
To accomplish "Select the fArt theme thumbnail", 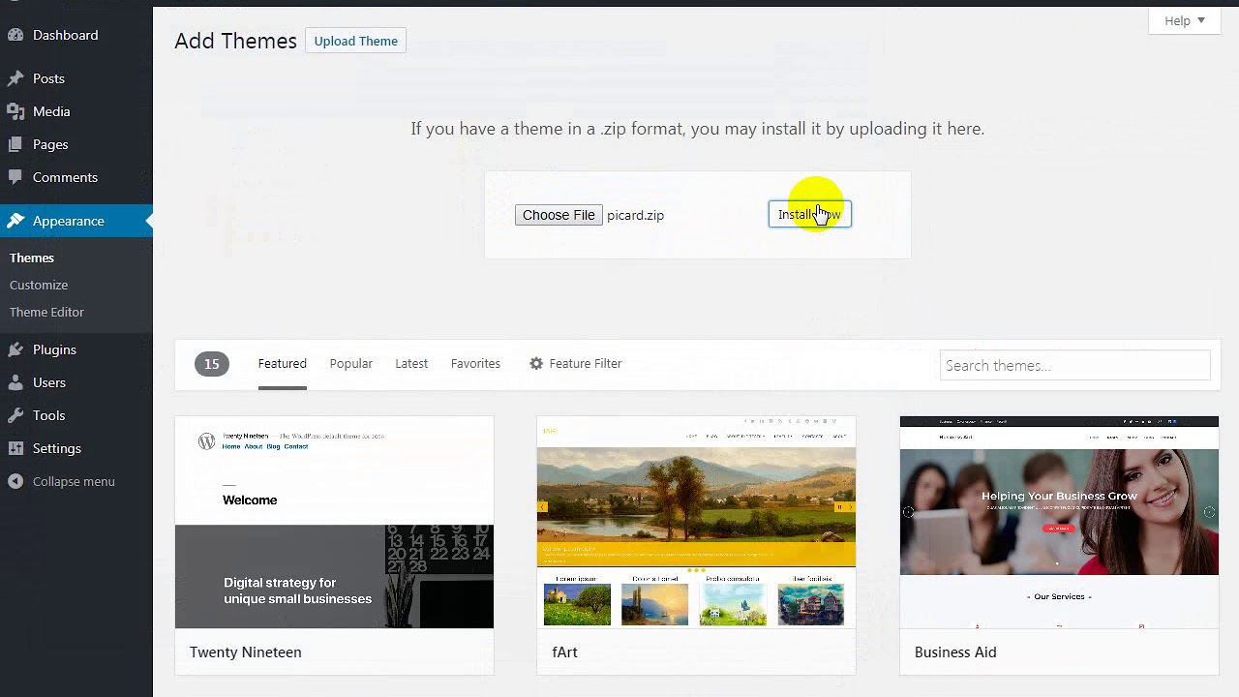I will tap(696, 522).
